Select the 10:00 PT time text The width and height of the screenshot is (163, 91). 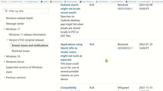click(x=144, y=9)
